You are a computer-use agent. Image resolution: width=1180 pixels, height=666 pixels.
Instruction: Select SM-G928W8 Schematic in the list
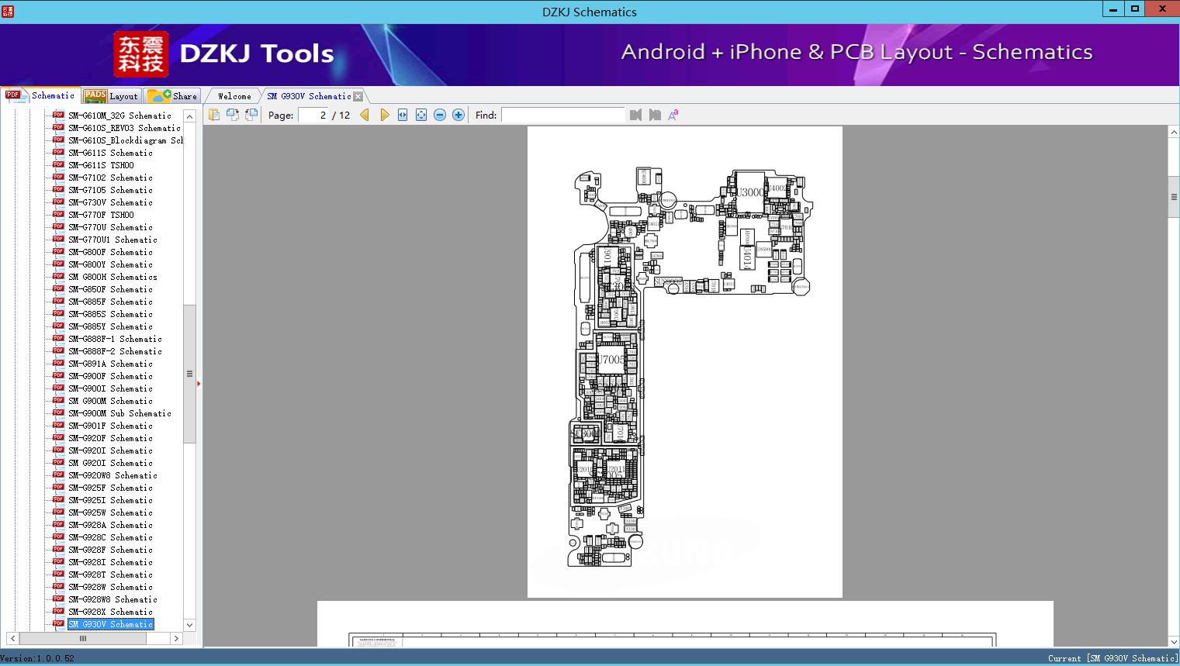(x=112, y=599)
